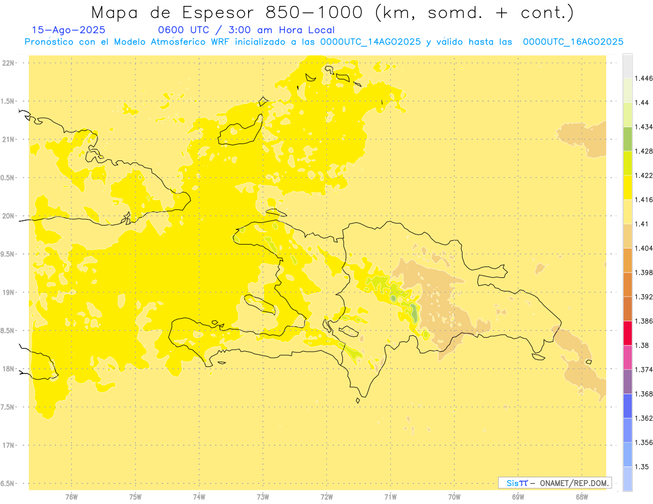Click the "72W" longitude label
The height and width of the screenshot is (504, 653).
click(326, 496)
